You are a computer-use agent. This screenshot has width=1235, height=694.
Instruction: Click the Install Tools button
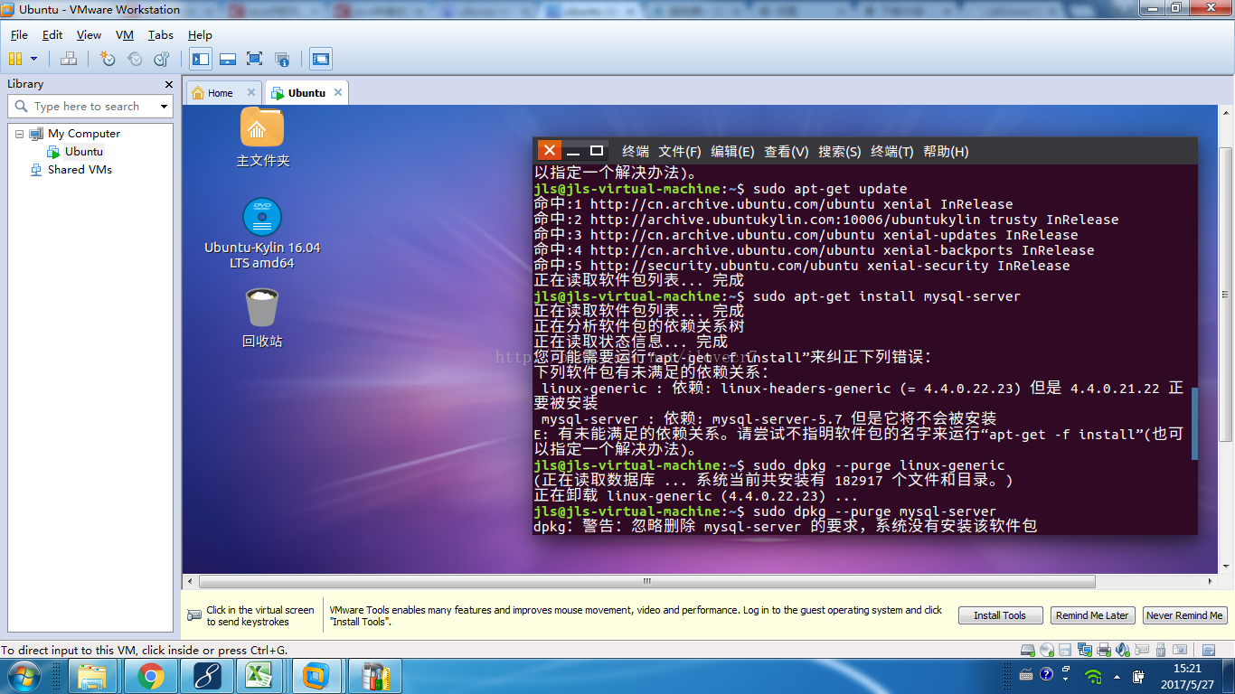(1000, 615)
